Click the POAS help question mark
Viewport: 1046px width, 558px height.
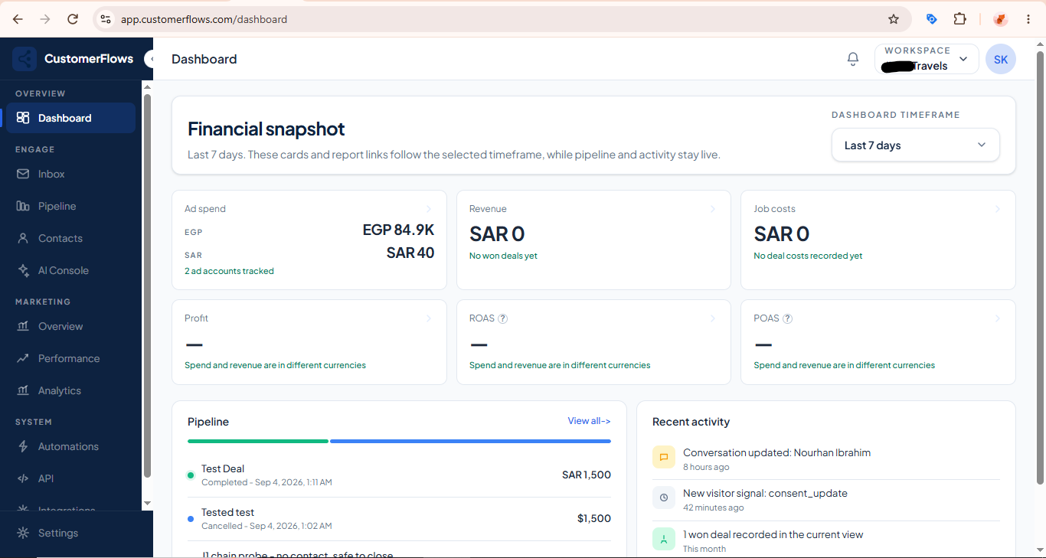point(787,318)
